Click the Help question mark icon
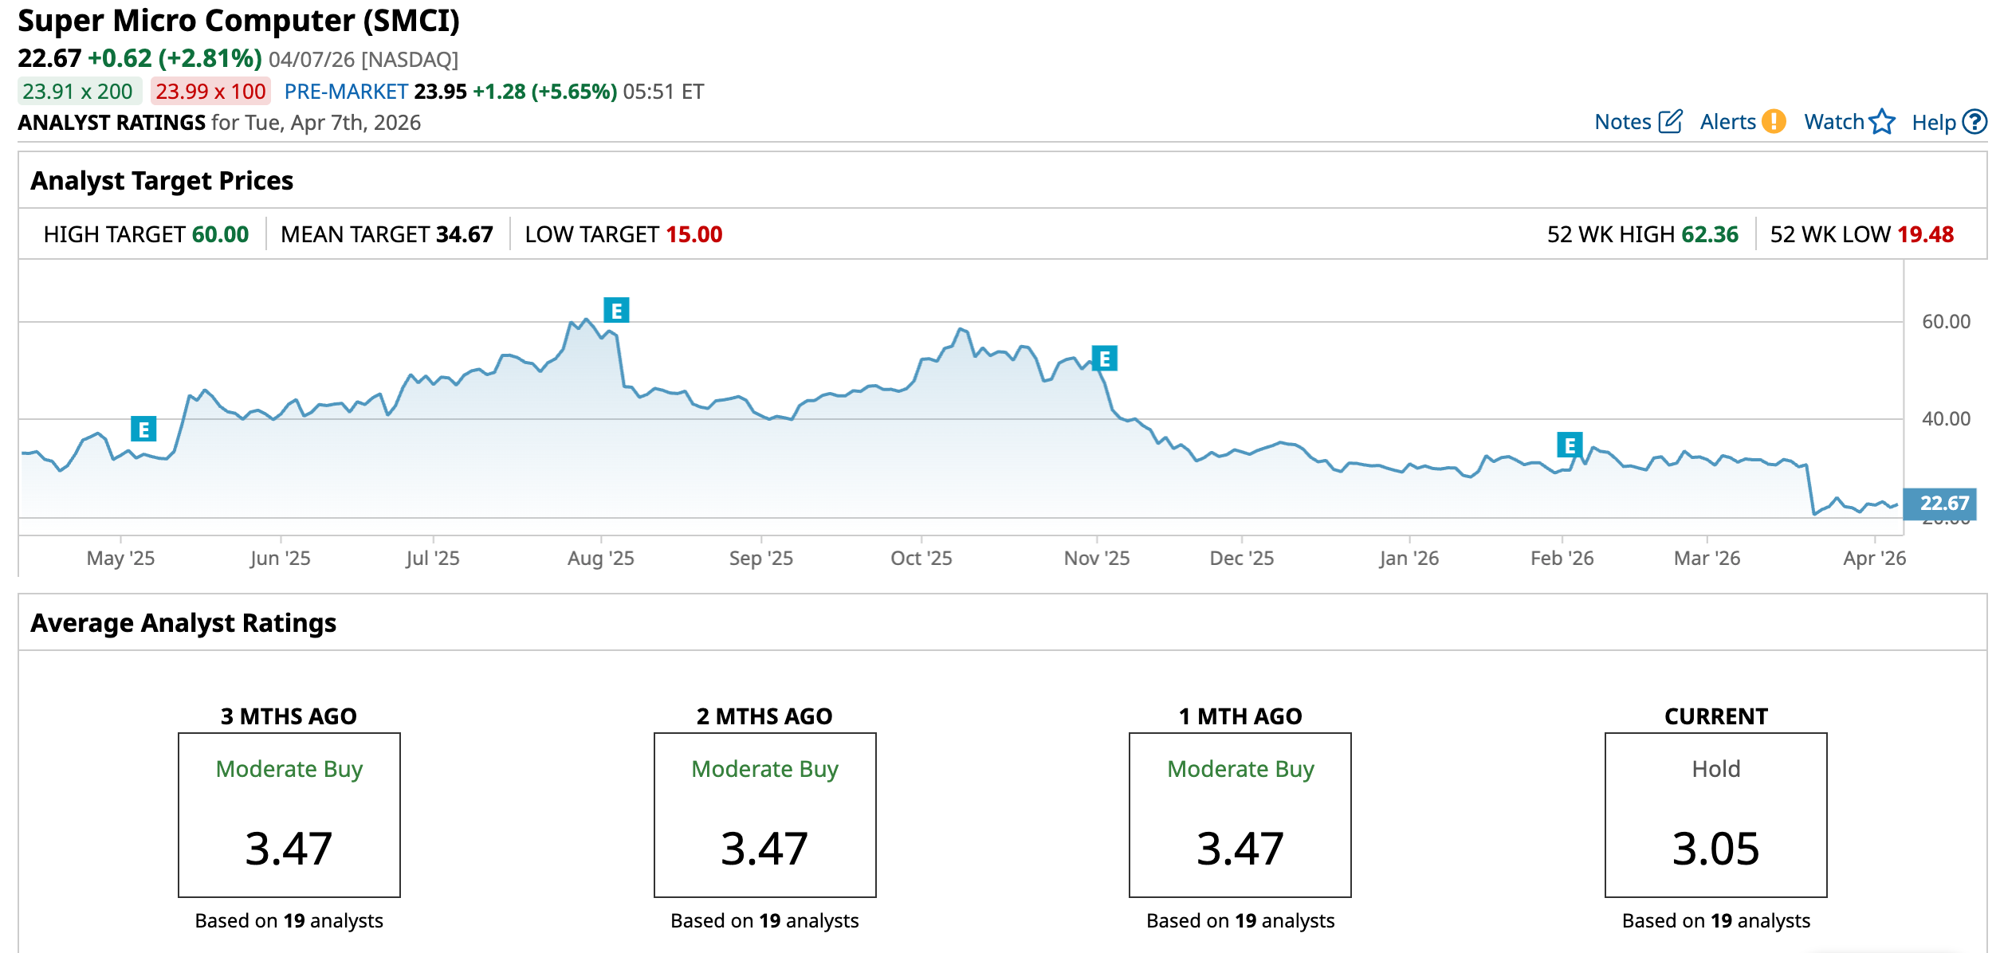This screenshot has width=1996, height=953. [x=1974, y=122]
